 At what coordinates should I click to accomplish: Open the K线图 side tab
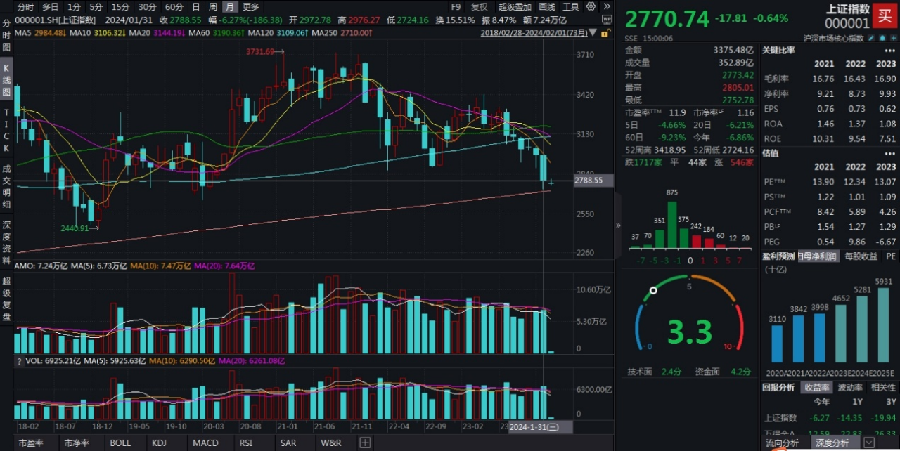[x=6, y=79]
